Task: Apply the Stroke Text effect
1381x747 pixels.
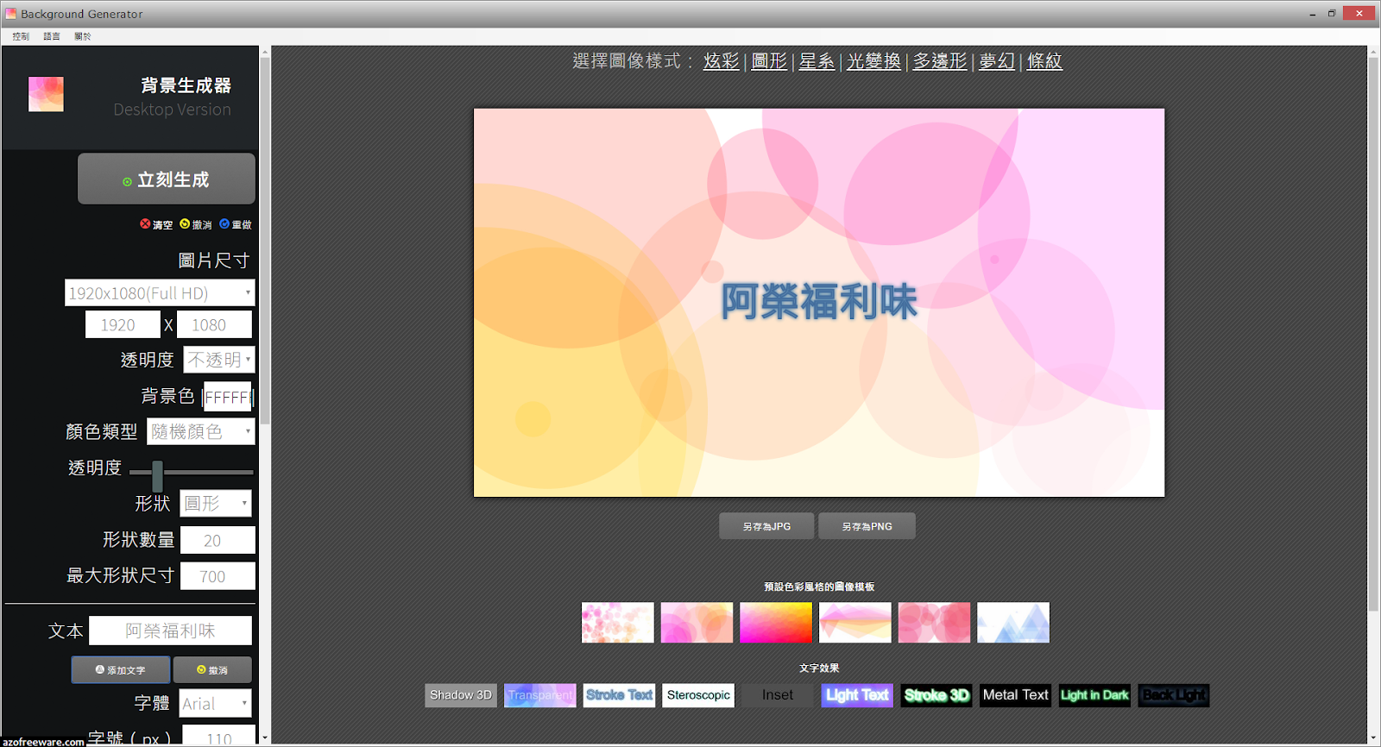Action: coord(619,695)
